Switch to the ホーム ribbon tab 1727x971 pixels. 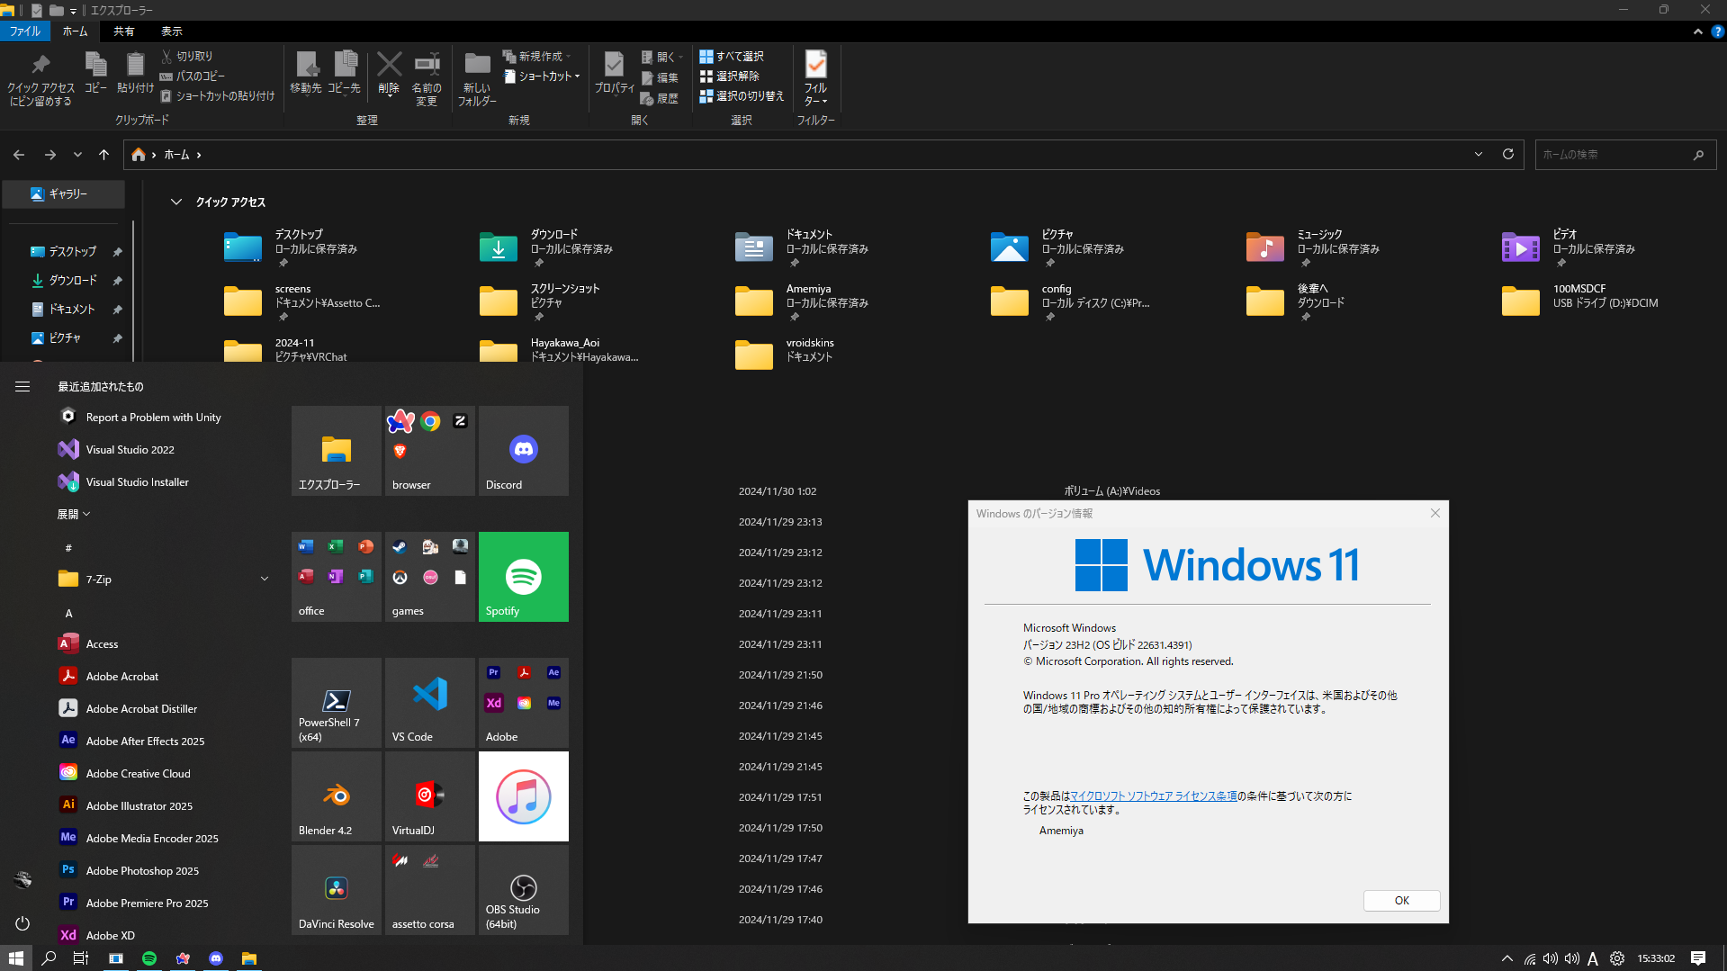[x=76, y=31]
